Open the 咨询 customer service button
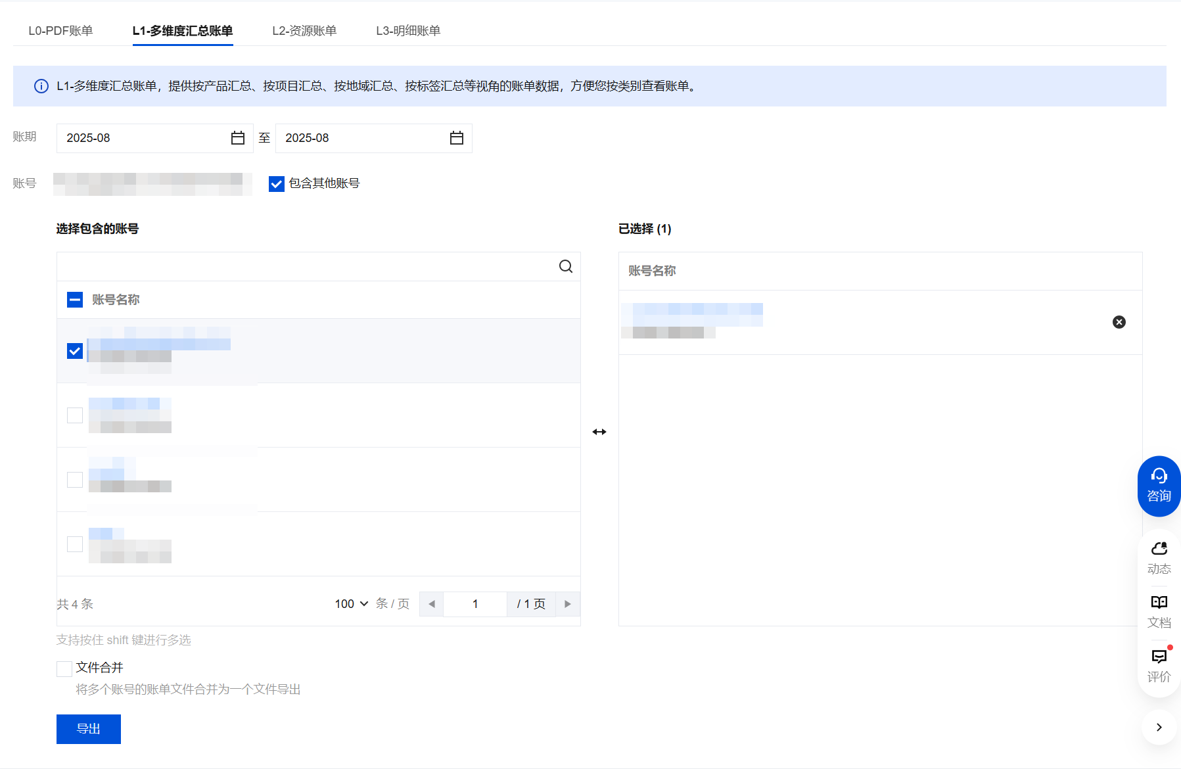The height and width of the screenshot is (769, 1181). click(x=1159, y=486)
